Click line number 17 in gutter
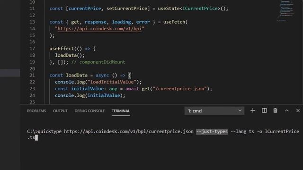 [32, 49]
